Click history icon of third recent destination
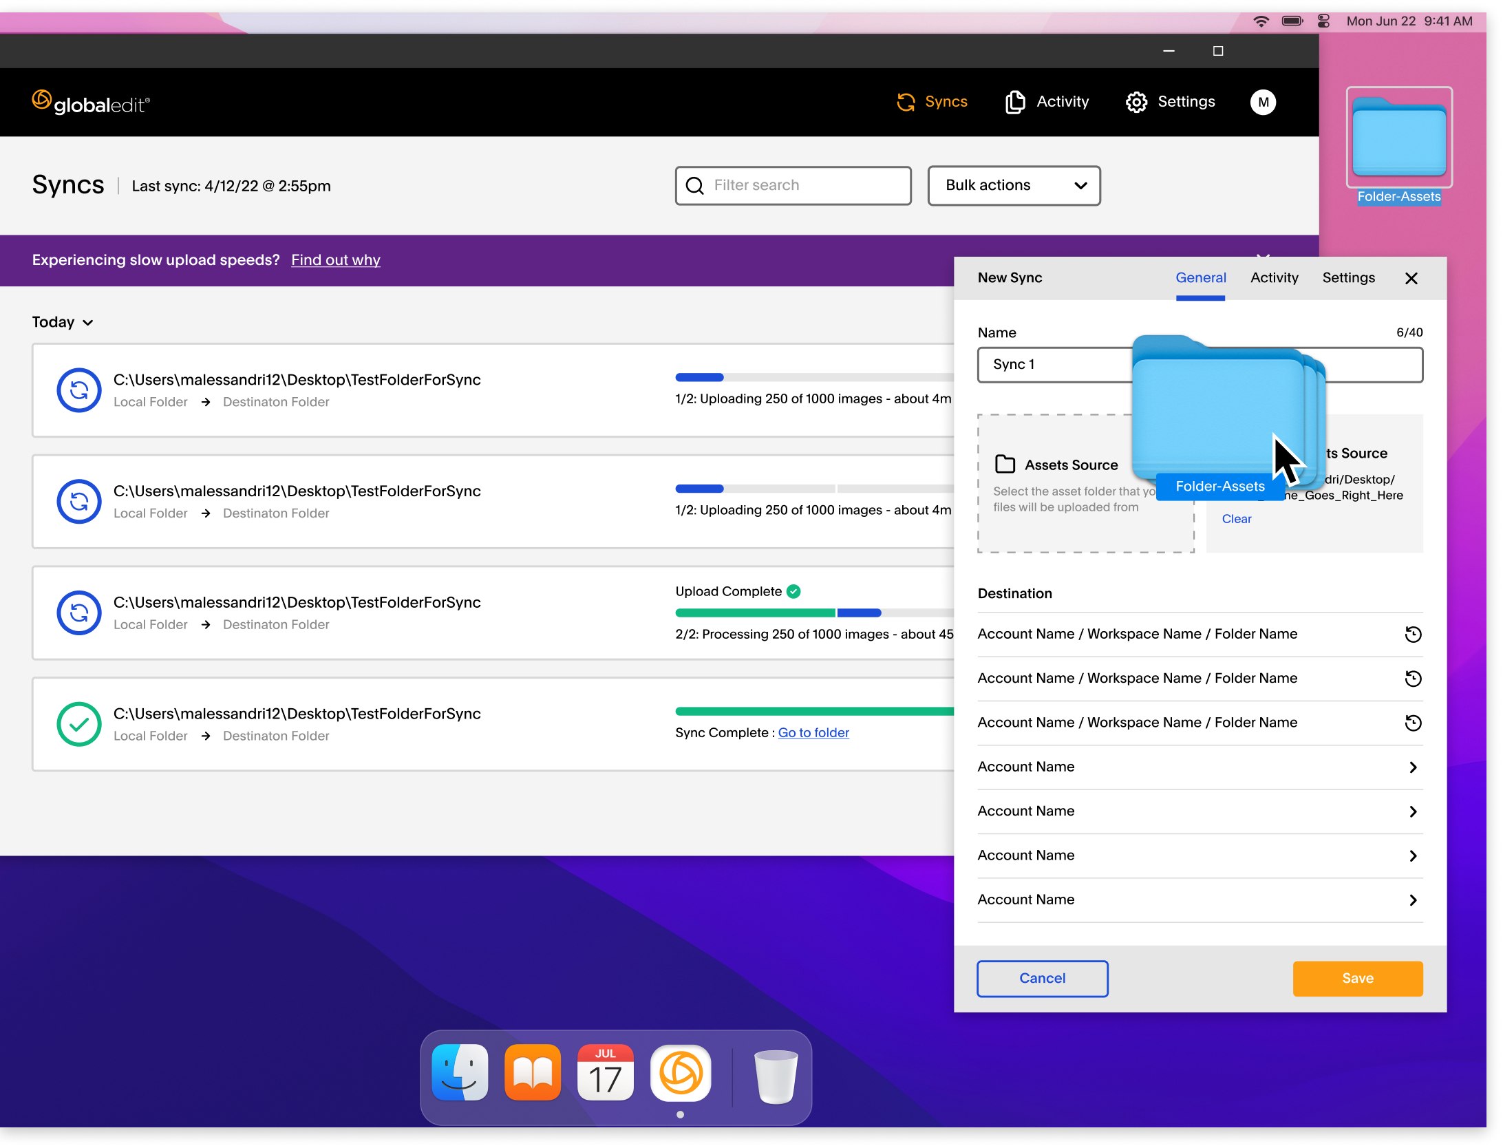 (x=1412, y=723)
